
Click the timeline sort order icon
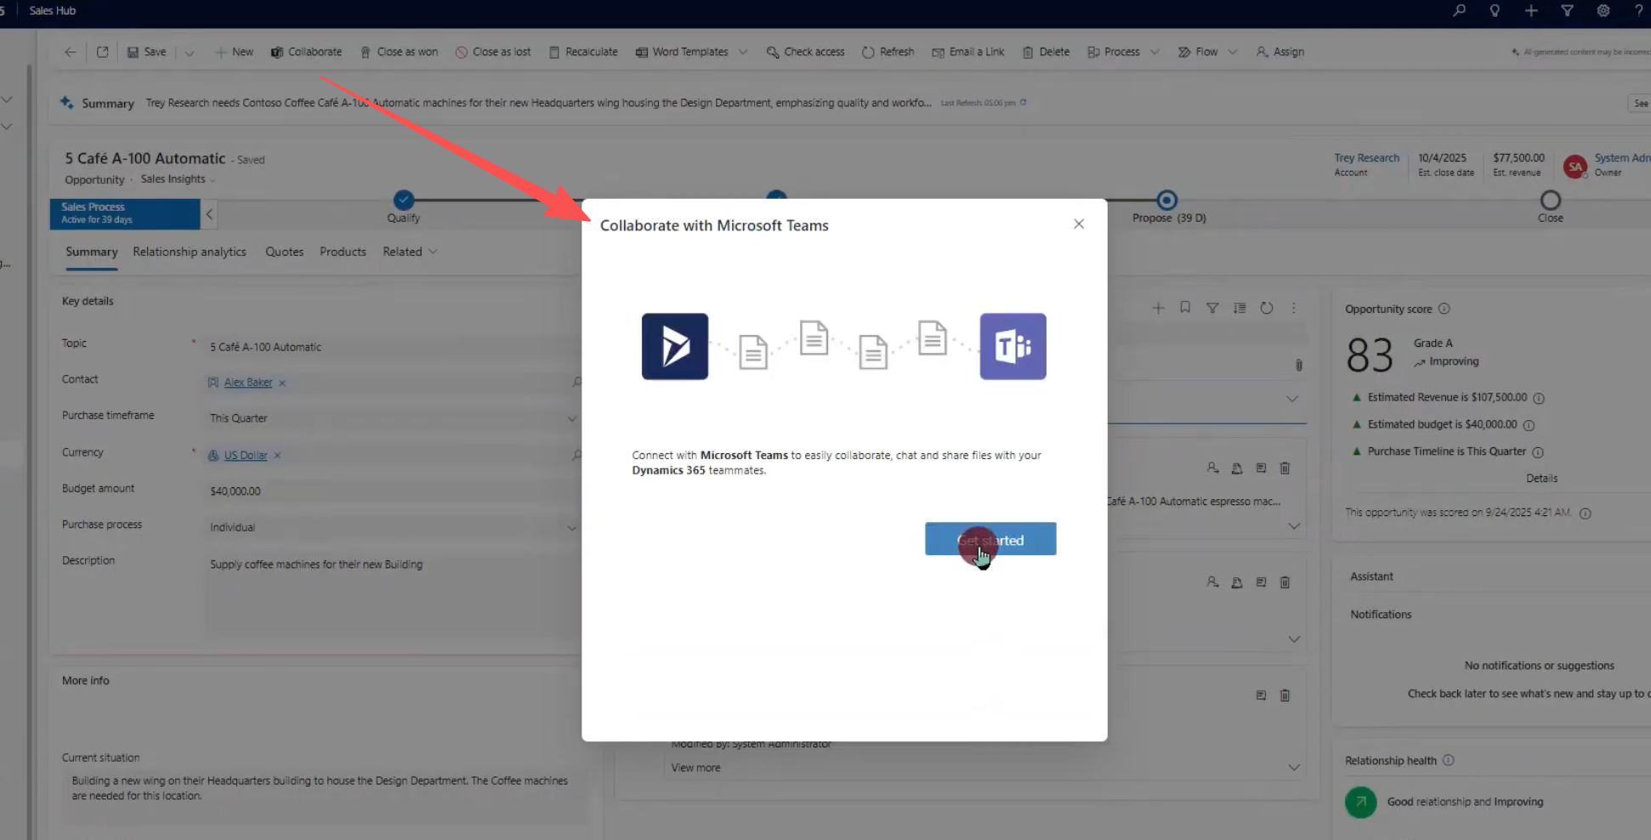[x=1240, y=308]
